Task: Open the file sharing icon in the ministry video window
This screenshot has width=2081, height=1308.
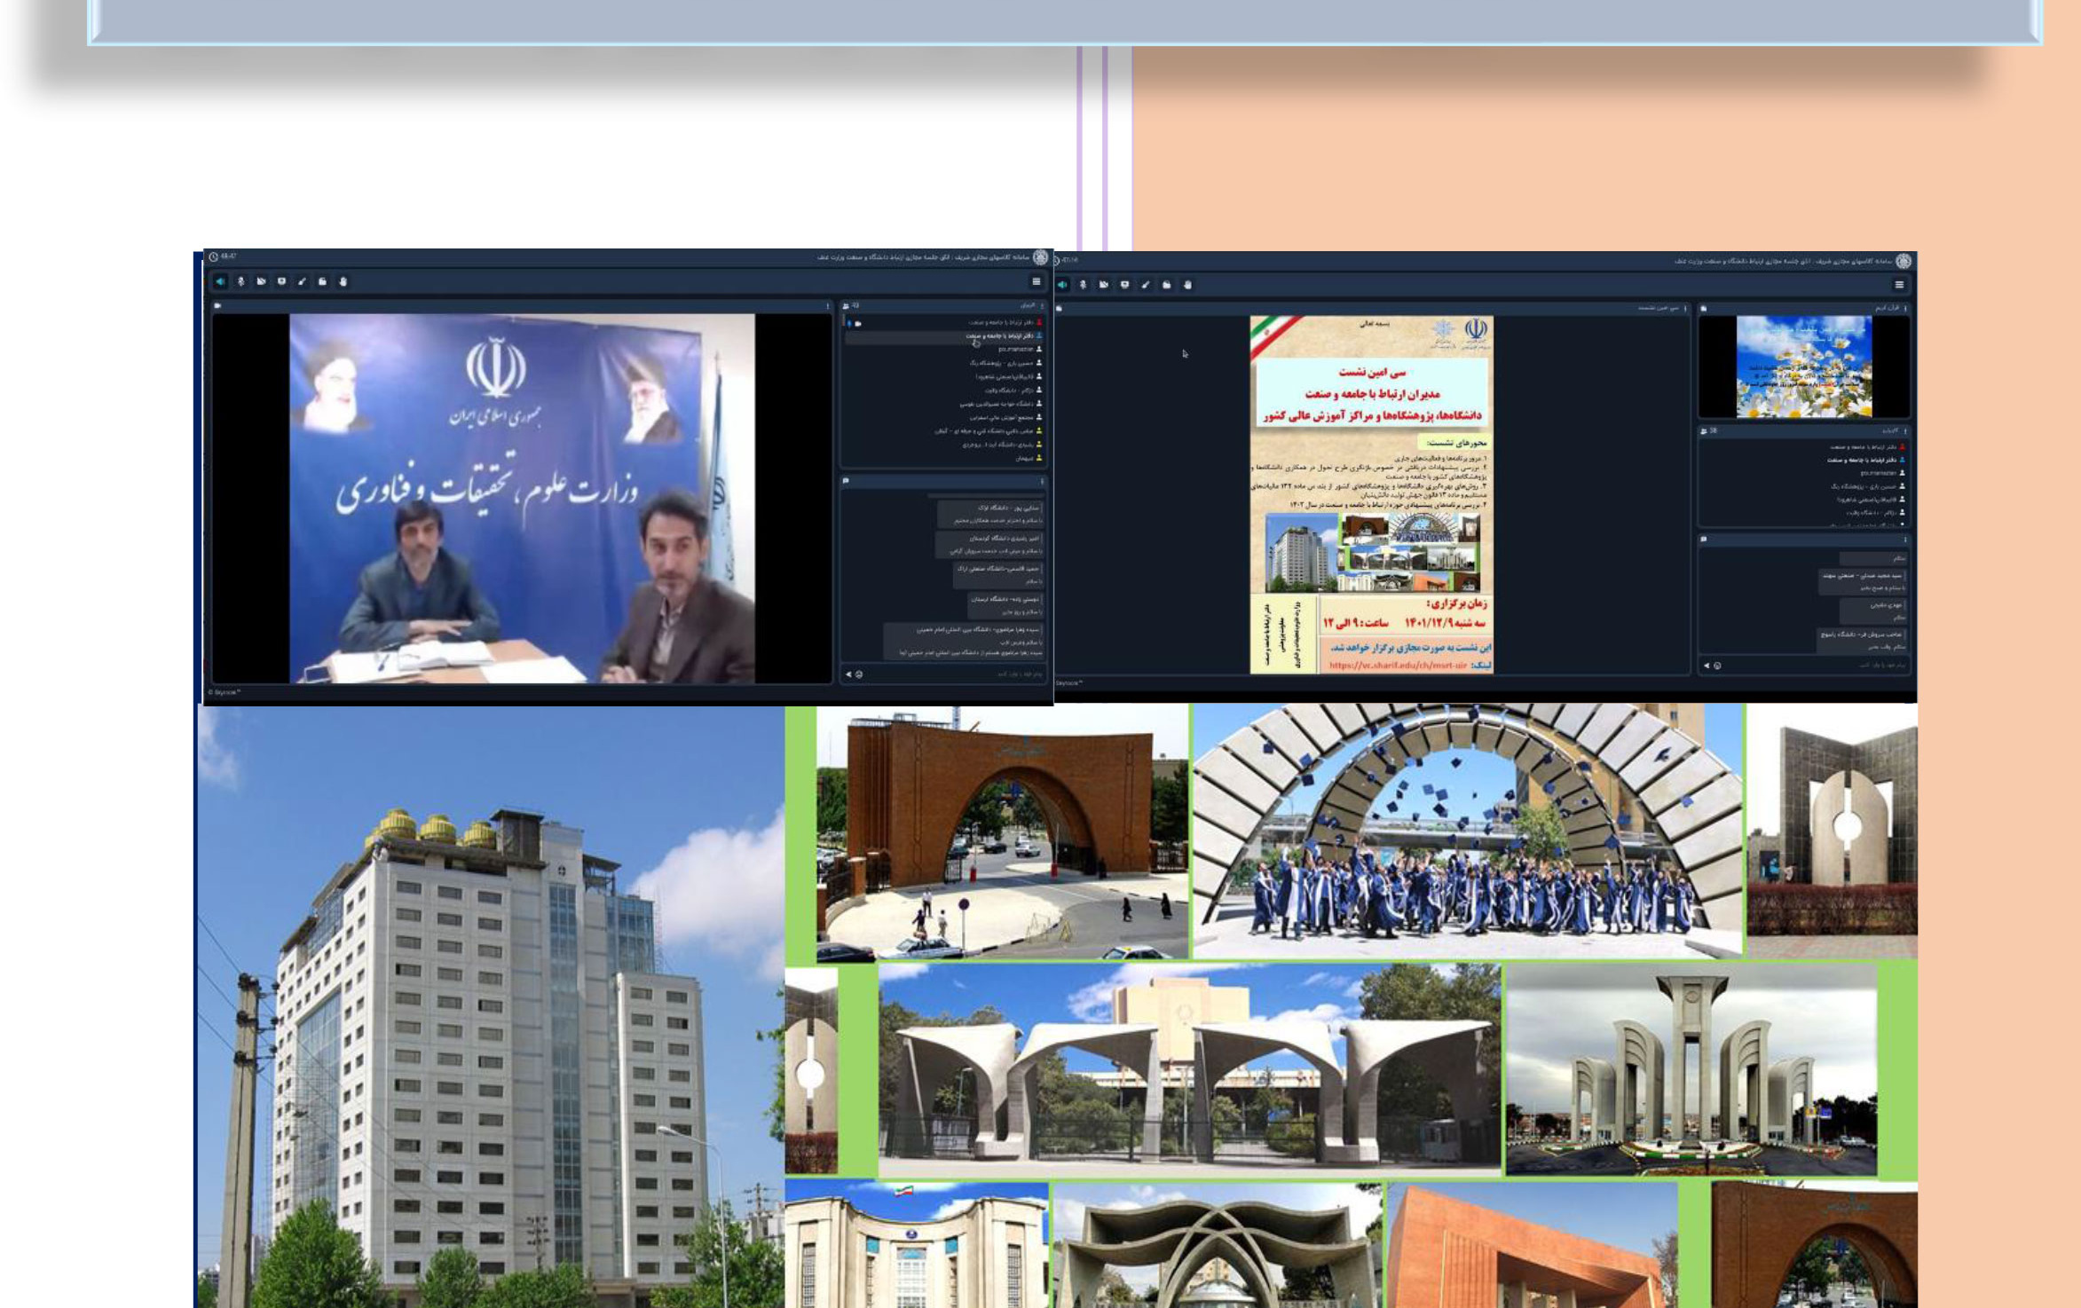Action: (x=322, y=281)
